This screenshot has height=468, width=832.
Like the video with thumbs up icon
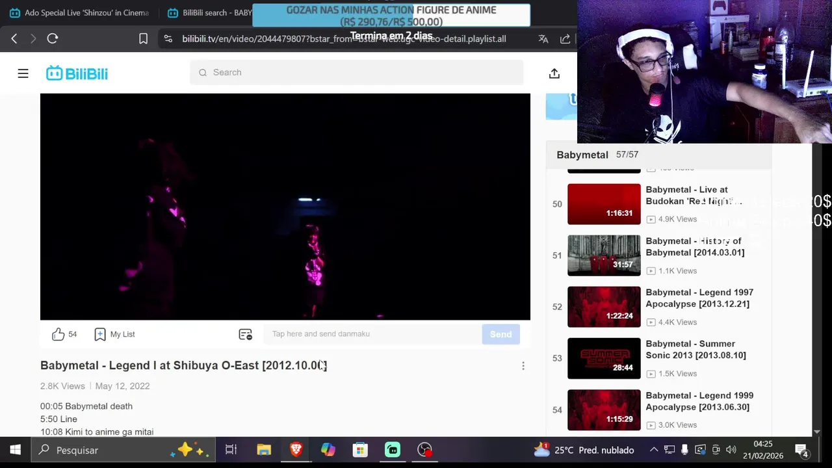pyautogui.click(x=58, y=334)
